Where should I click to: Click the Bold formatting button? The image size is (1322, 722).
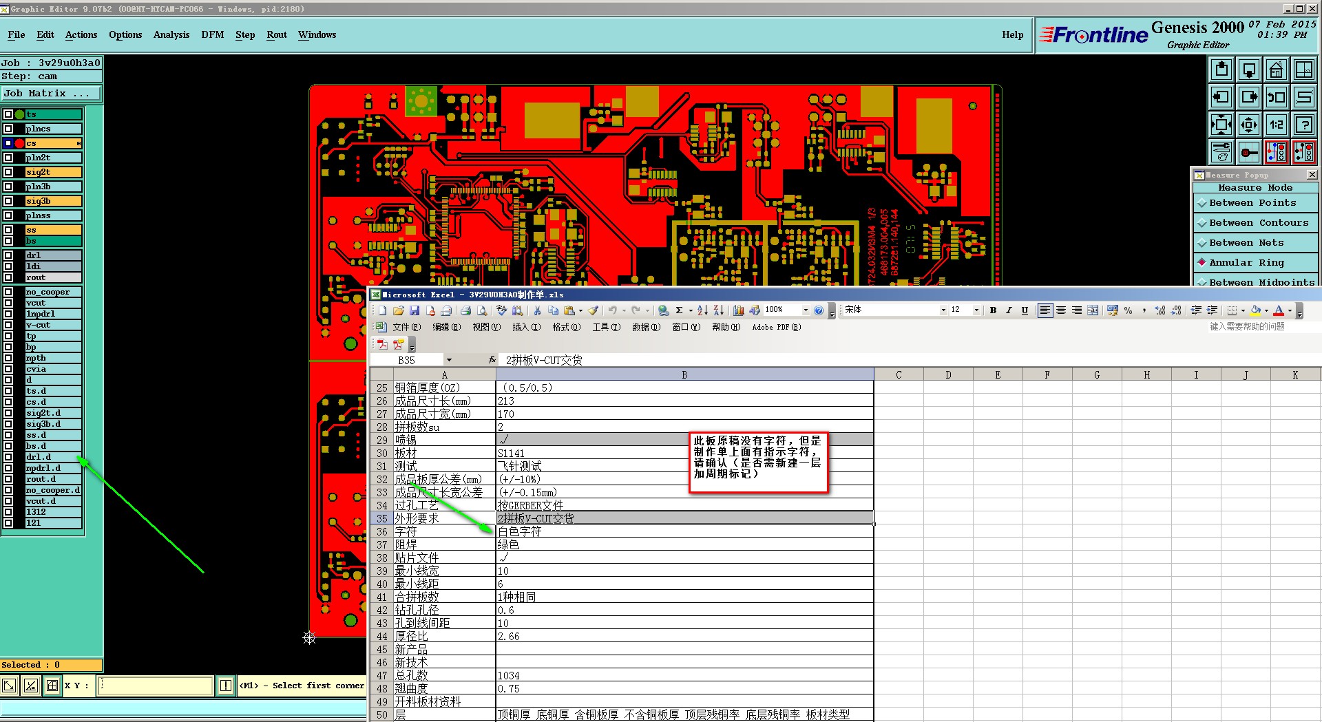[993, 310]
